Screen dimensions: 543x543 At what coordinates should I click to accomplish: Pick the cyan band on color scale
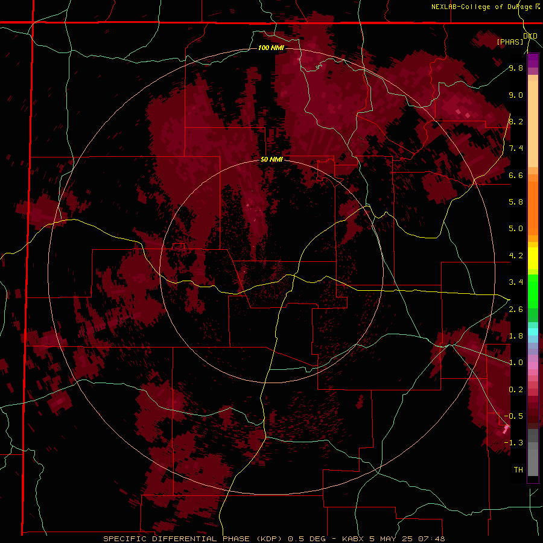[533, 332]
